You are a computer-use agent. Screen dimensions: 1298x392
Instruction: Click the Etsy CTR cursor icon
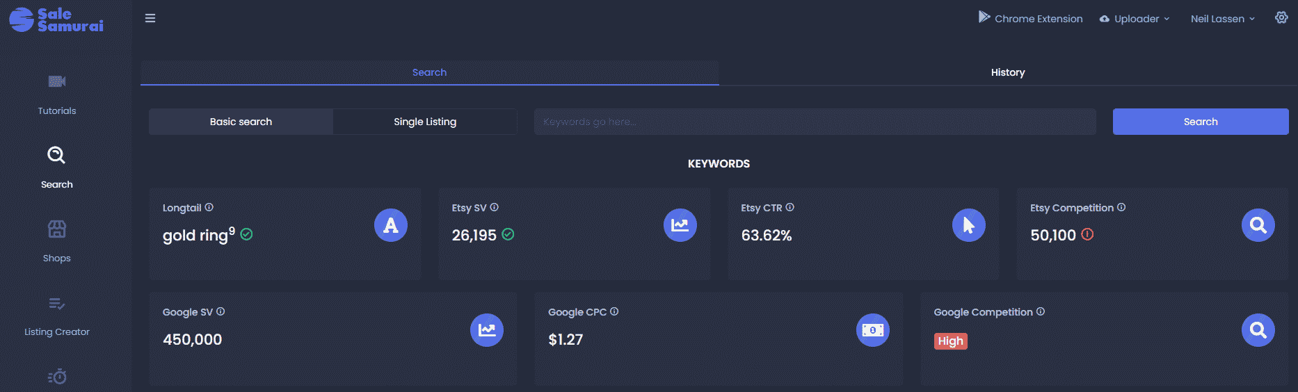[969, 225]
